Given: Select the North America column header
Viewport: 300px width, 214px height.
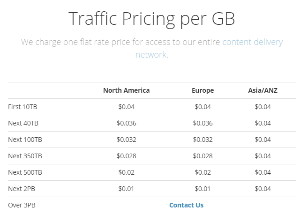Looking at the screenshot, I should click(127, 90).
